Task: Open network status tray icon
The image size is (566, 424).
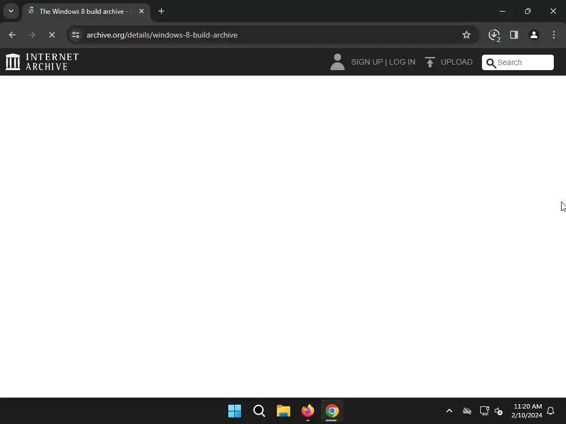Action: (484, 411)
